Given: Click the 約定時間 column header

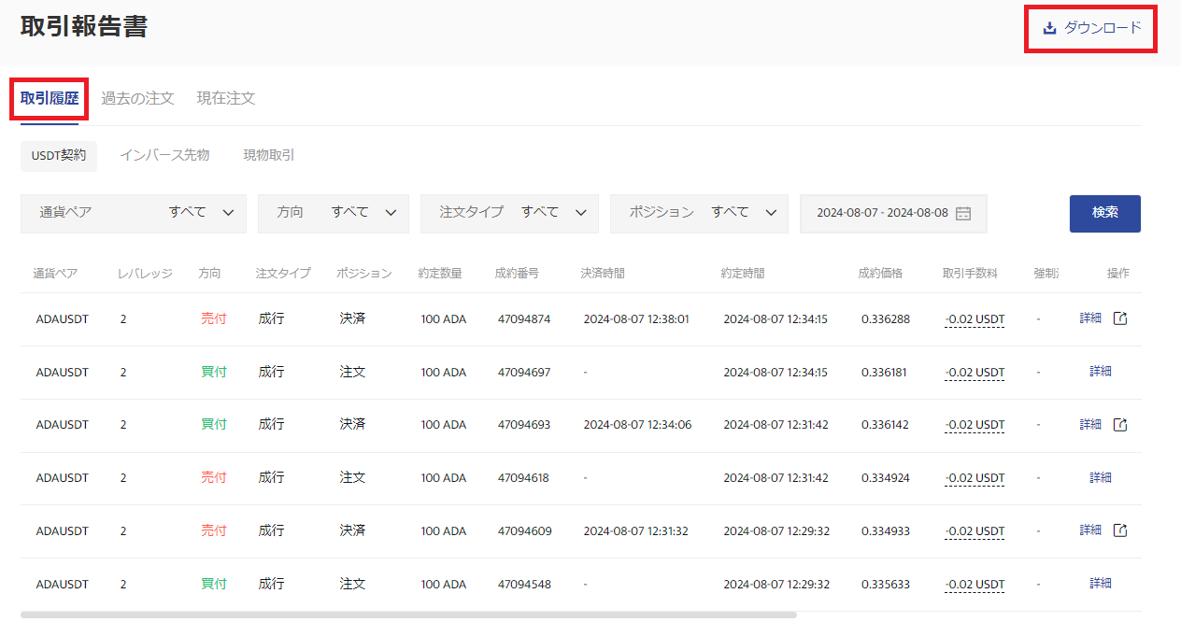Looking at the screenshot, I should [743, 274].
